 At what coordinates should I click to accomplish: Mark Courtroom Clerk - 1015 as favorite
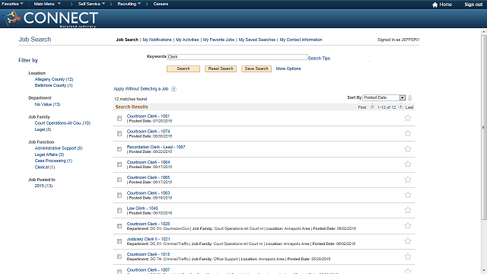tap(408, 256)
